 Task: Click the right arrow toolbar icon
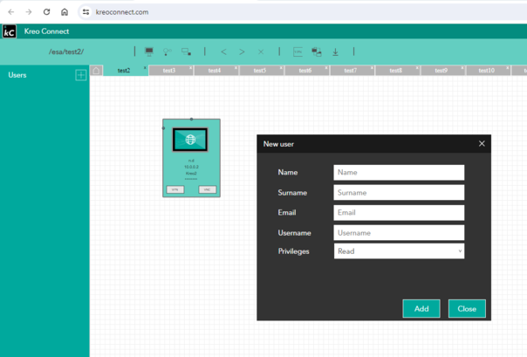[242, 52]
